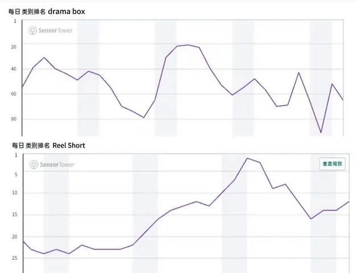The image size is (364, 273).
Task: Select the drama box line's highest peak near rank 20
Action: [188, 45]
